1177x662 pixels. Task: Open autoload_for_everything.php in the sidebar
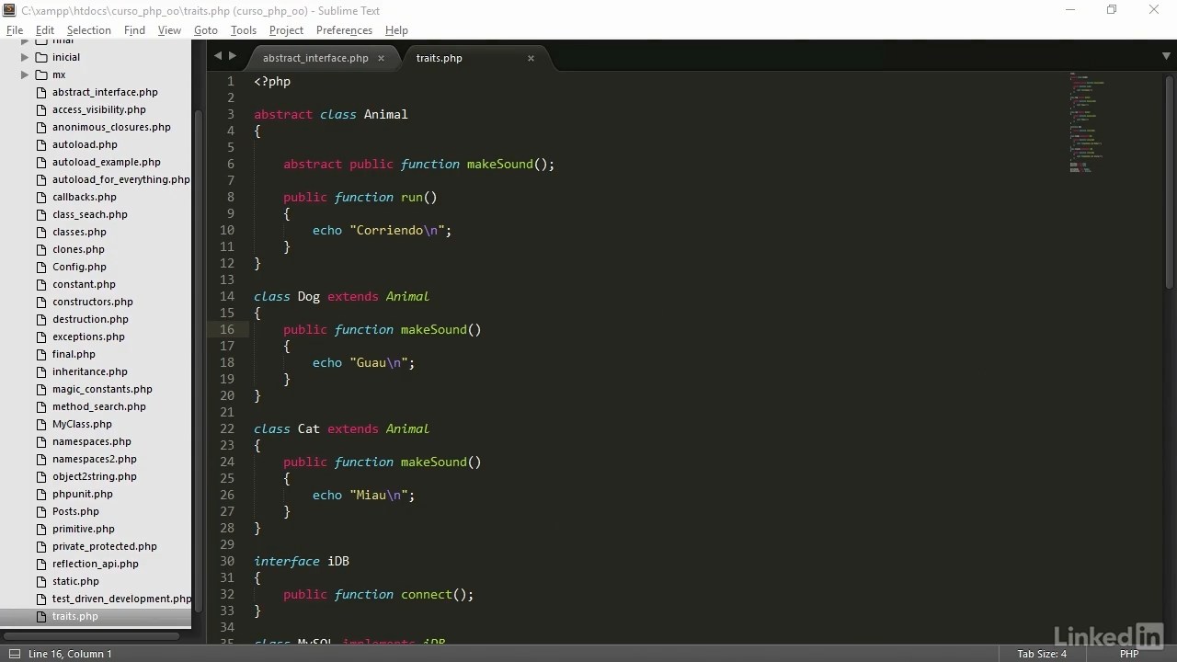[x=120, y=179]
